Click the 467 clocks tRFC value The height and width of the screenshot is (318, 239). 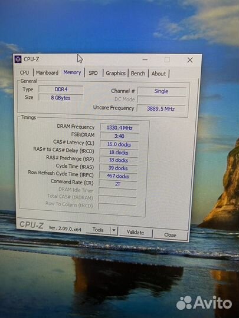118,176
